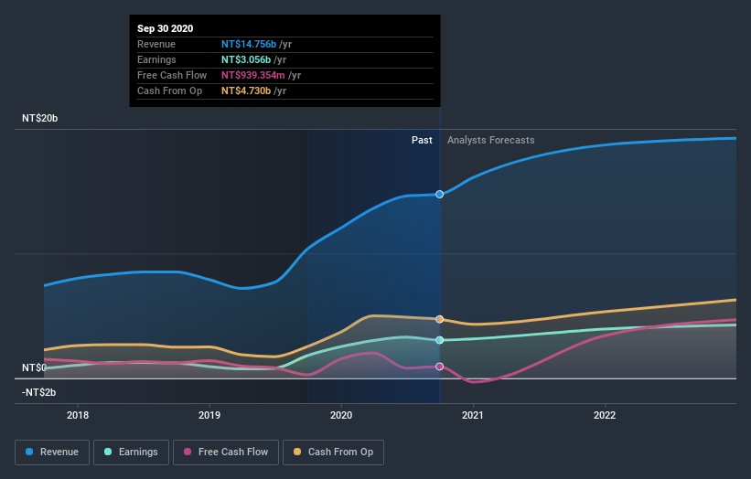Click the Analysts Forecasts label

[491, 140]
